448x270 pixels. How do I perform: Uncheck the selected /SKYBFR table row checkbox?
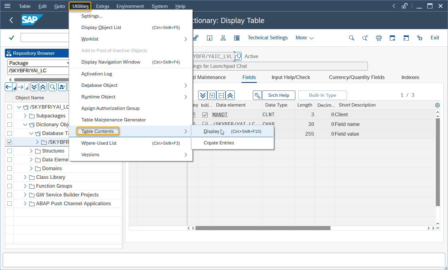pyautogui.click(x=9, y=142)
